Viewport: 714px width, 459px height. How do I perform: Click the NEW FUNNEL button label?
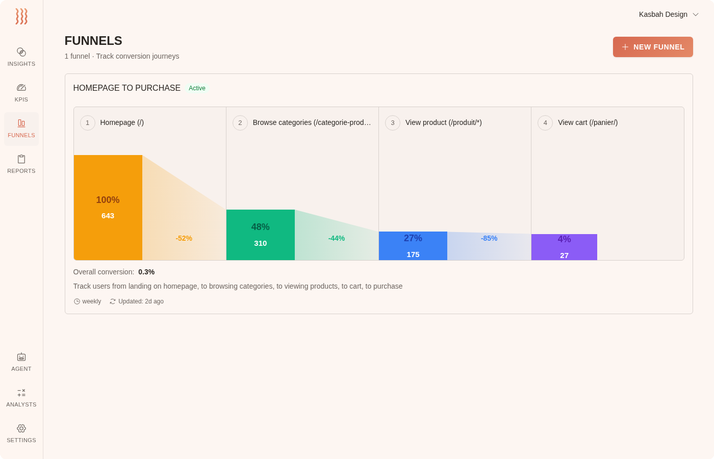[659, 47]
